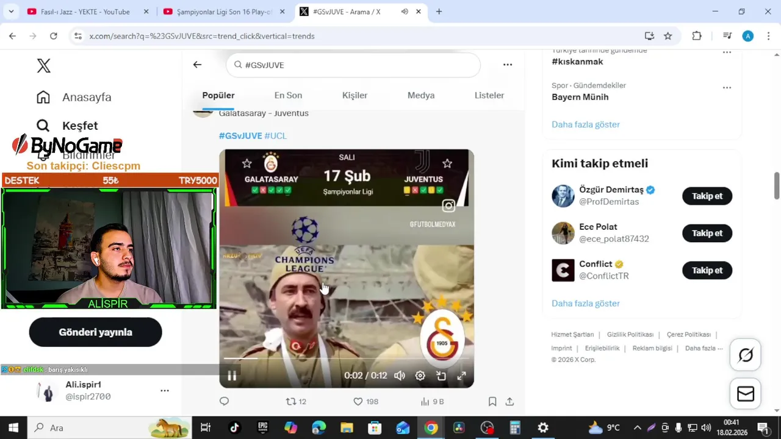Switch to Popüler tab
This screenshot has width=781, height=439.
[x=218, y=95]
